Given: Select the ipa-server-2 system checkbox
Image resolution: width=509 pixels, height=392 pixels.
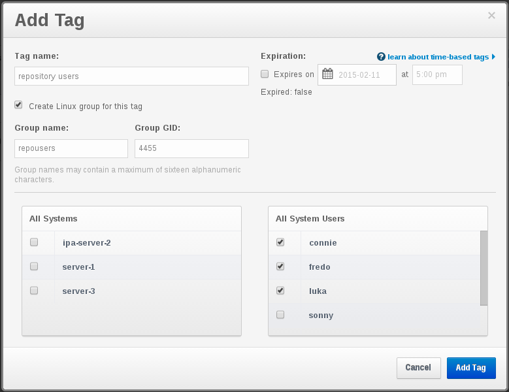Looking at the screenshot, I should (34, 242).
